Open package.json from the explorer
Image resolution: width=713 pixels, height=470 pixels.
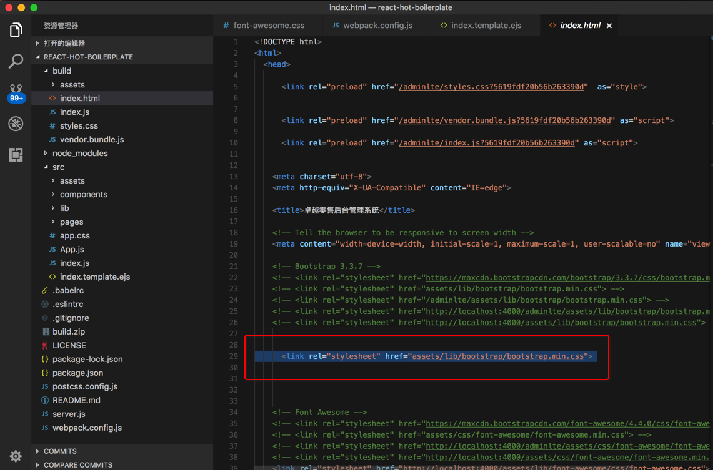[77, 373]
